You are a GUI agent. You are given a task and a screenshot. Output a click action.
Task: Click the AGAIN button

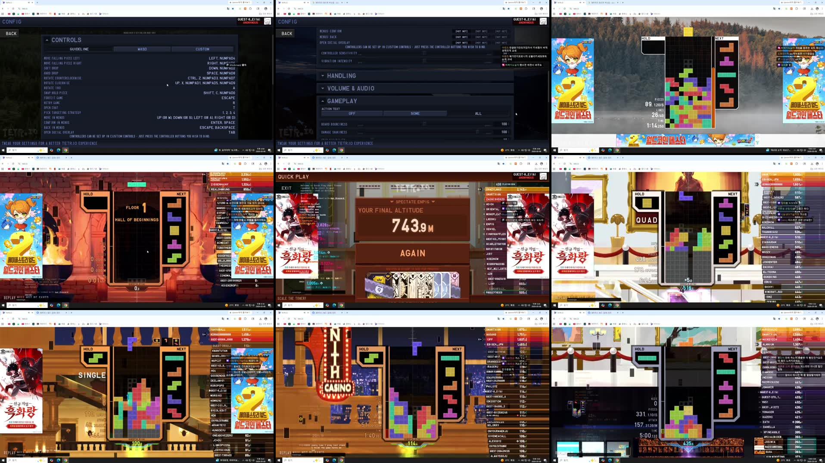pos(412,253)
